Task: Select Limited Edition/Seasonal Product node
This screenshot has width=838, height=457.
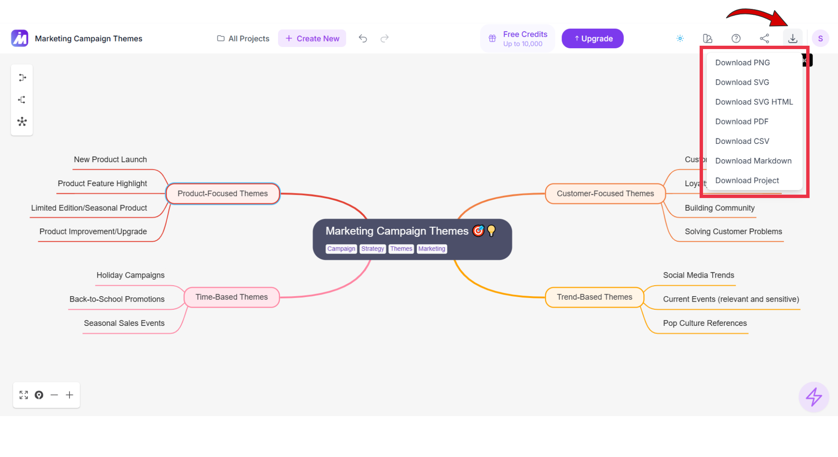Action: pos(89,208)
